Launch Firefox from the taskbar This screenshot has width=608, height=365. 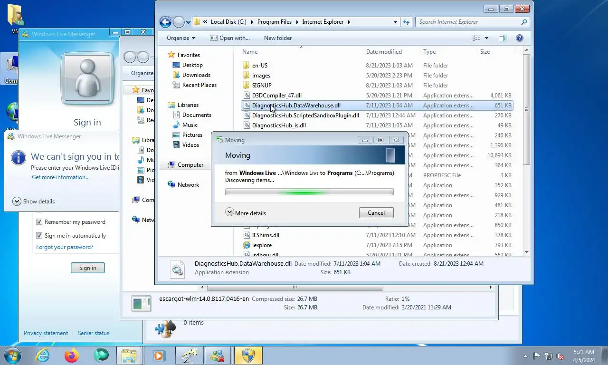coord(72,355)
